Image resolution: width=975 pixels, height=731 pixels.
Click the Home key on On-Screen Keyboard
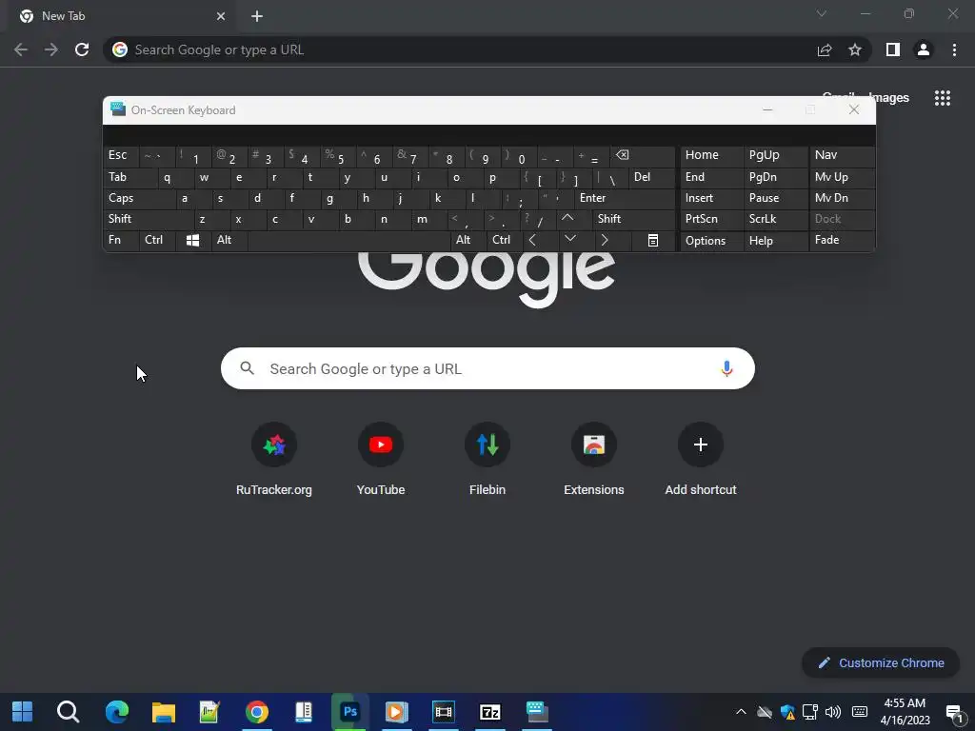click(x=712, y=155)
